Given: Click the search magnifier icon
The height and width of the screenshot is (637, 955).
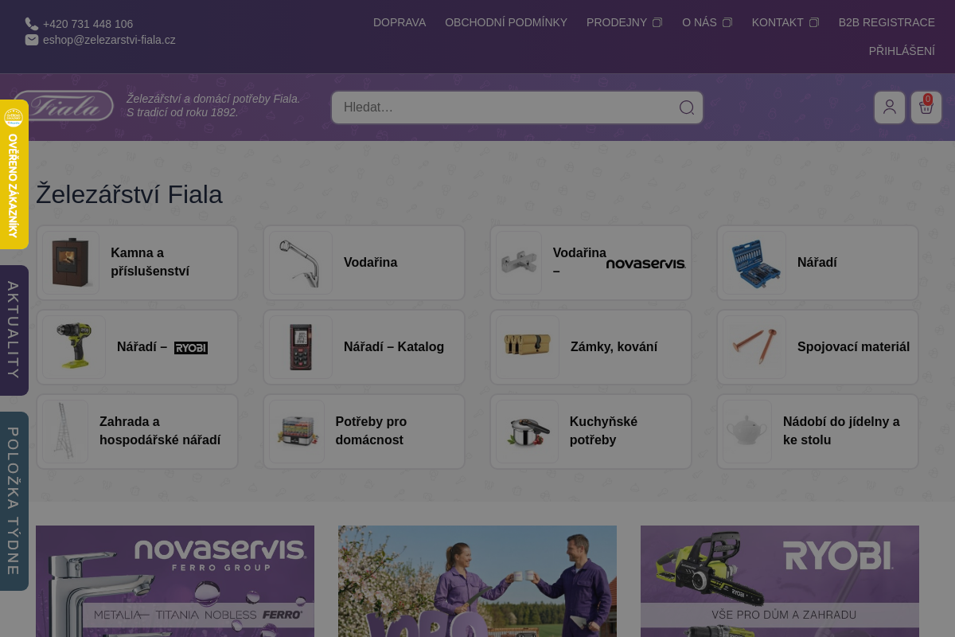Looking at the screenshot, I should point(686,107).
